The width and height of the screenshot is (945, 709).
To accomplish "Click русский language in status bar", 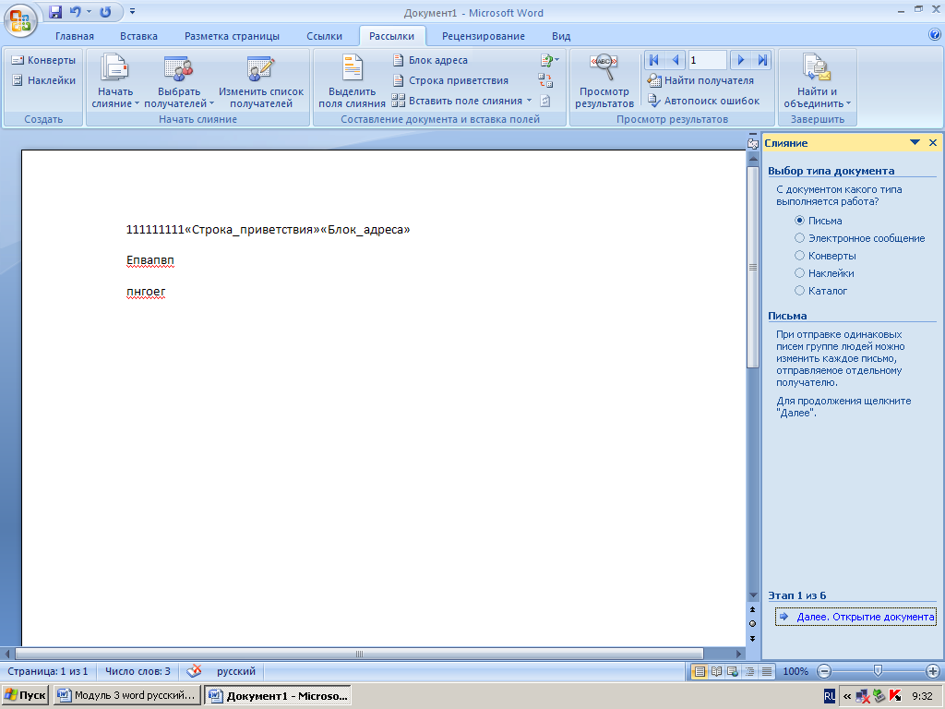I will click(x=236, y=671).
